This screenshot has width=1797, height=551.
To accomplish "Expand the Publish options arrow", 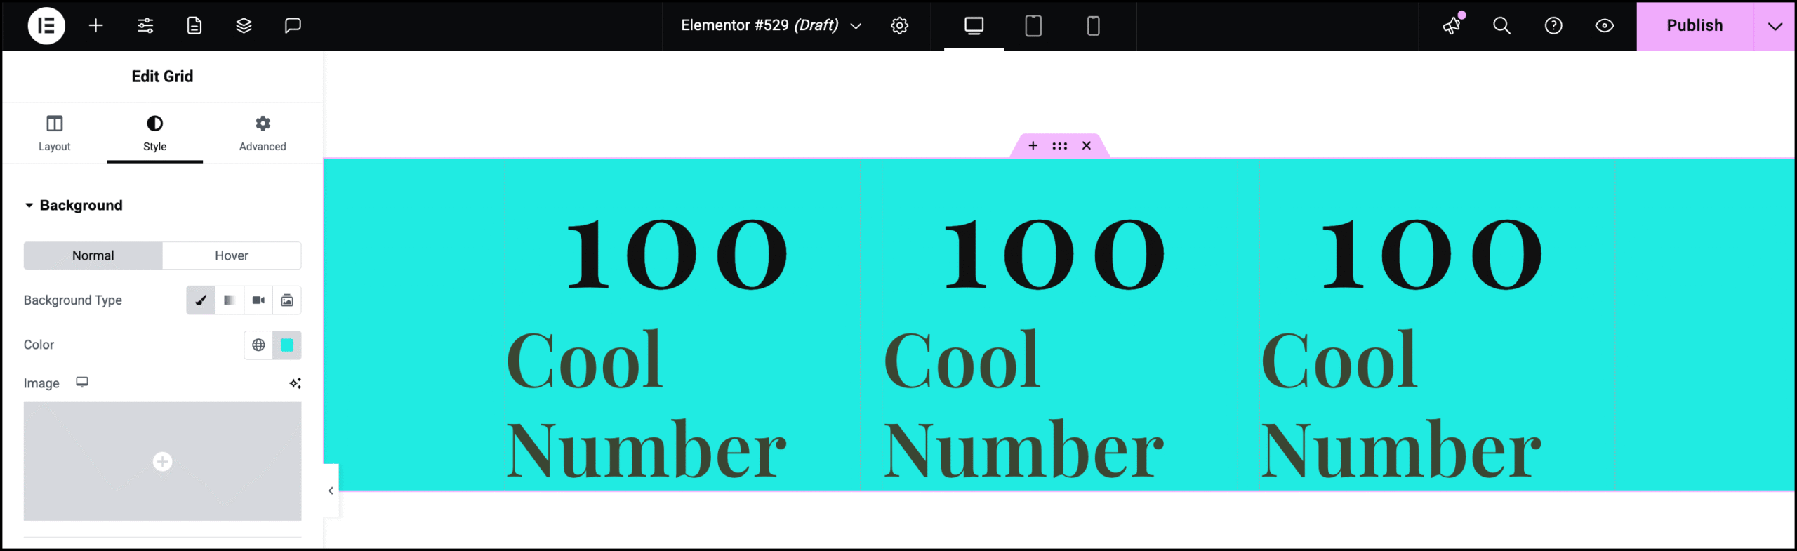I will (x=1775, y=26).
